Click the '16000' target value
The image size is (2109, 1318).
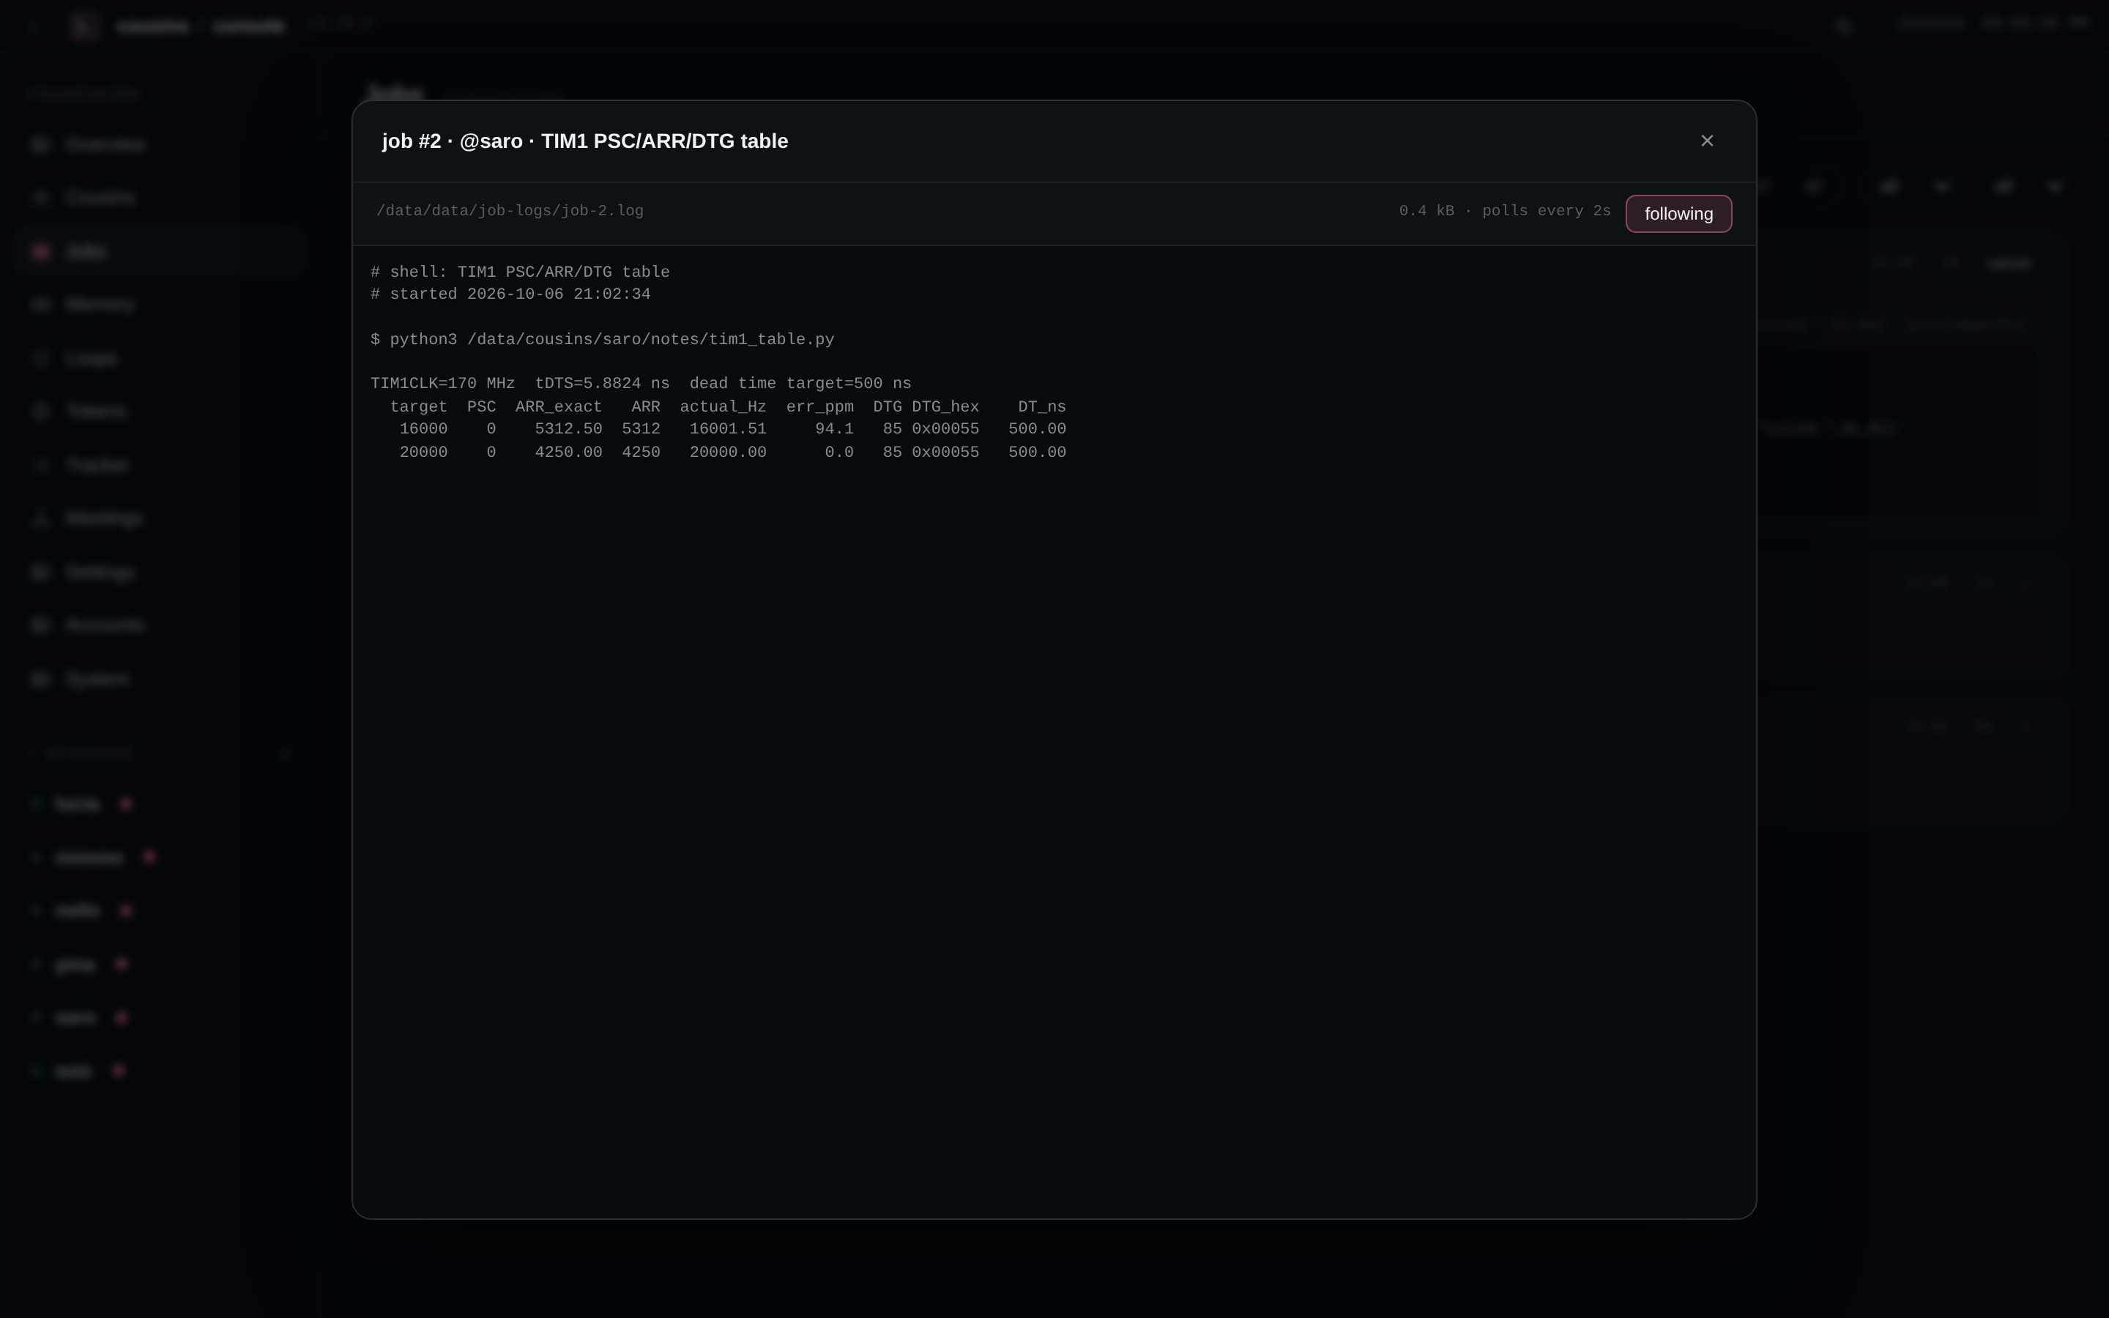[x=423, y=429]
